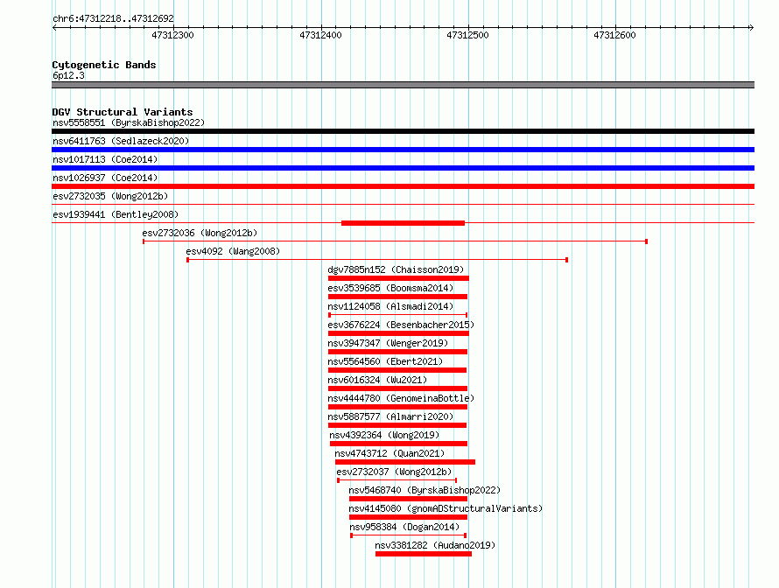The height and width of the screenshot is (588, 779).
Task: Open esv3539685 (Boomsma2014) variant label
Action: pyautogui.click(x=390, y=288)
